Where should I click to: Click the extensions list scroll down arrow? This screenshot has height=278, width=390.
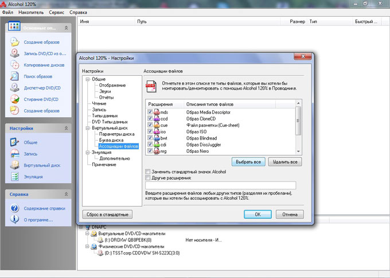(298, 152)
